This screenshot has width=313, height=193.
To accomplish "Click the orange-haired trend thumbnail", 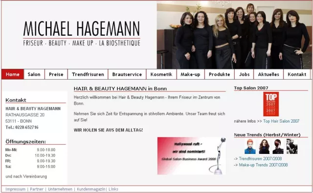I will pyautogui.click(x=250, y=147).
